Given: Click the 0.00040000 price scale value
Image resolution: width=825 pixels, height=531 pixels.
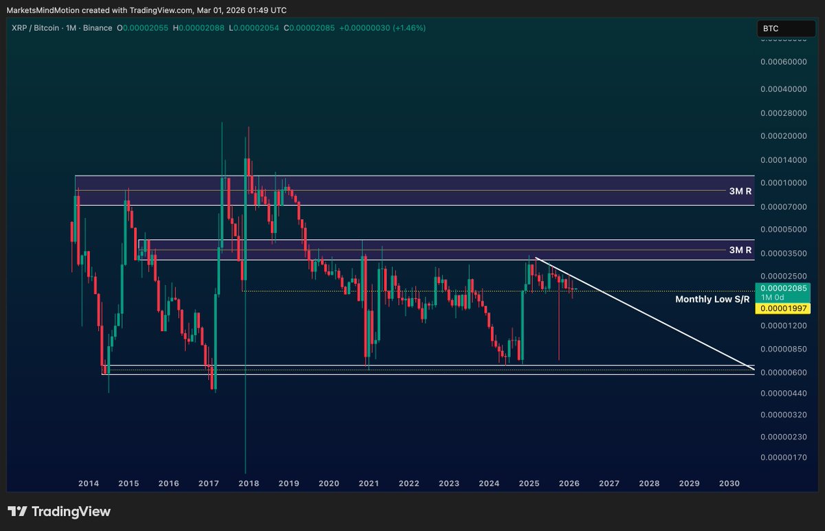Looking at the screenshot, I should pyautogui.click(x=783, y=89).
